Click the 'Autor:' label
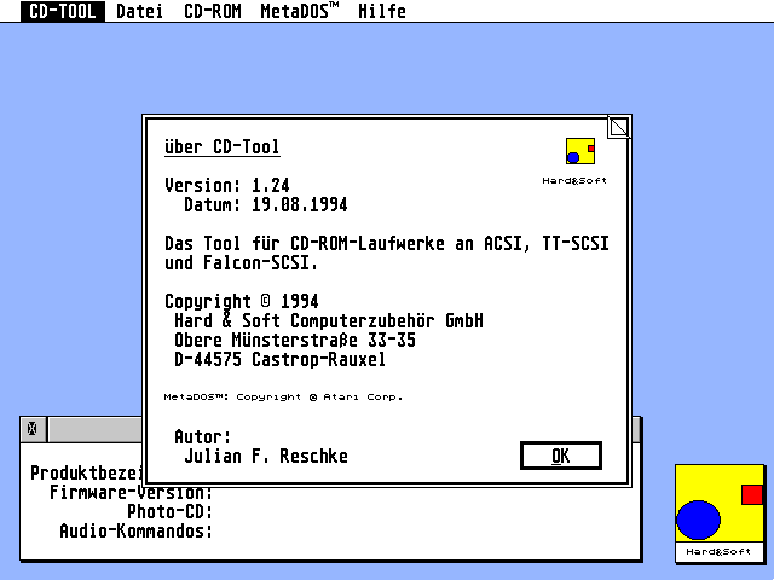The height and width of the screenshot is (580, 774). [203, 436]
